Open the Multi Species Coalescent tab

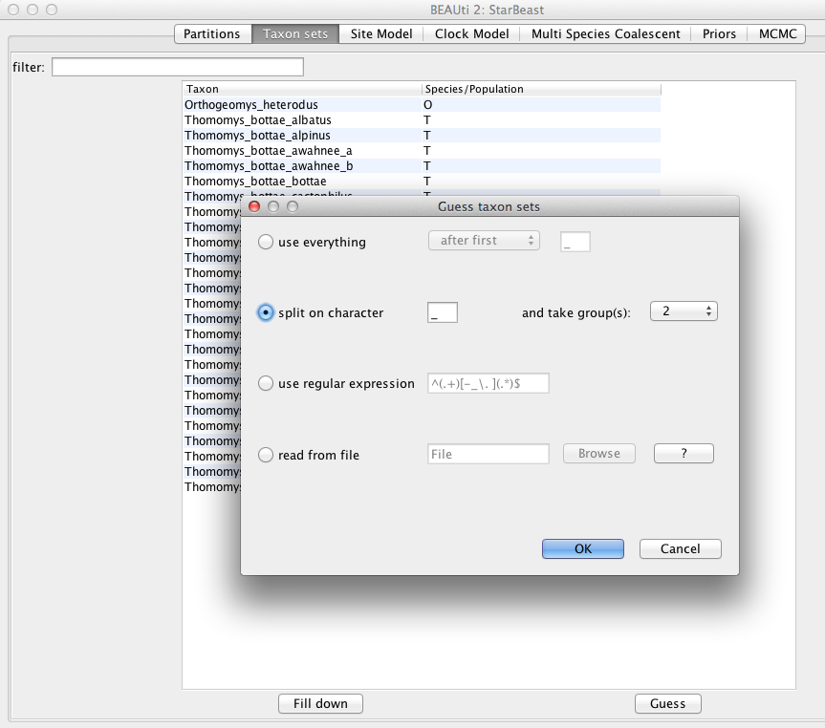coord(606,34)
